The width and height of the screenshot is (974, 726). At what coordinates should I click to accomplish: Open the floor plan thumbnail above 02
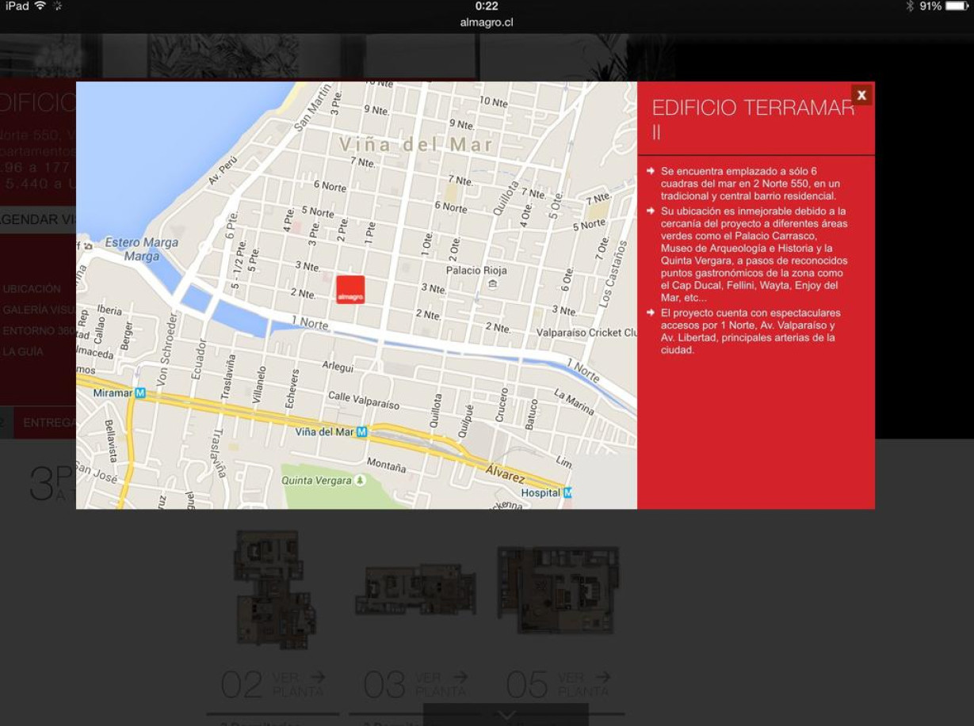[274, 590]
